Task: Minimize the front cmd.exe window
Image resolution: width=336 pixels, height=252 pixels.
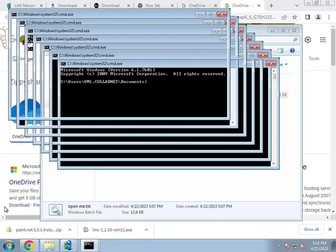Action: (x=249, y=64)
